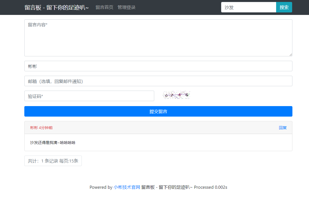309x197 pixels.
Task: Click inside the 留言内容 text area
Action: coord(158,38)
